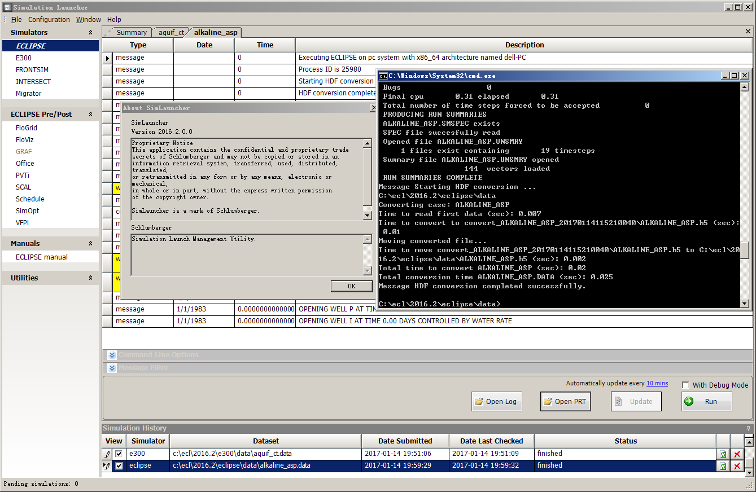Click OK in the About SimLauncher dialog
Screen dimensions: 756x492
[352, 286]
